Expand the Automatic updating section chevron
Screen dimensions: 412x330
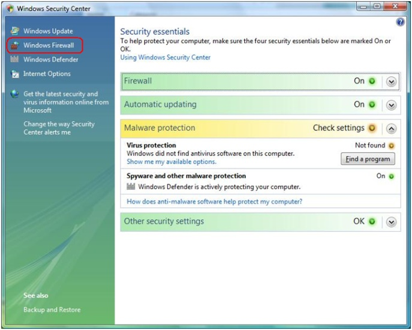coord(391,105)
